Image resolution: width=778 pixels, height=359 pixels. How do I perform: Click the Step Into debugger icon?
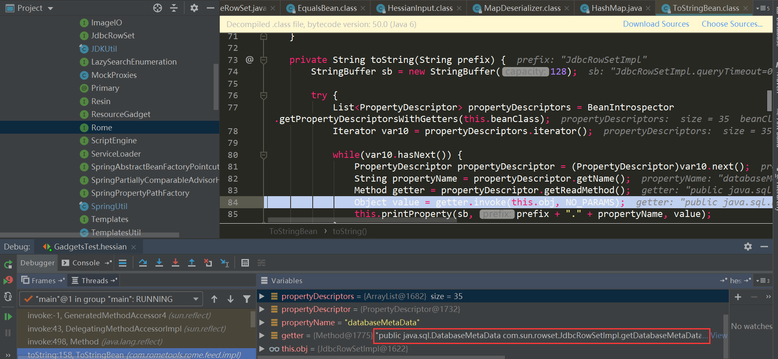(159, 263)
